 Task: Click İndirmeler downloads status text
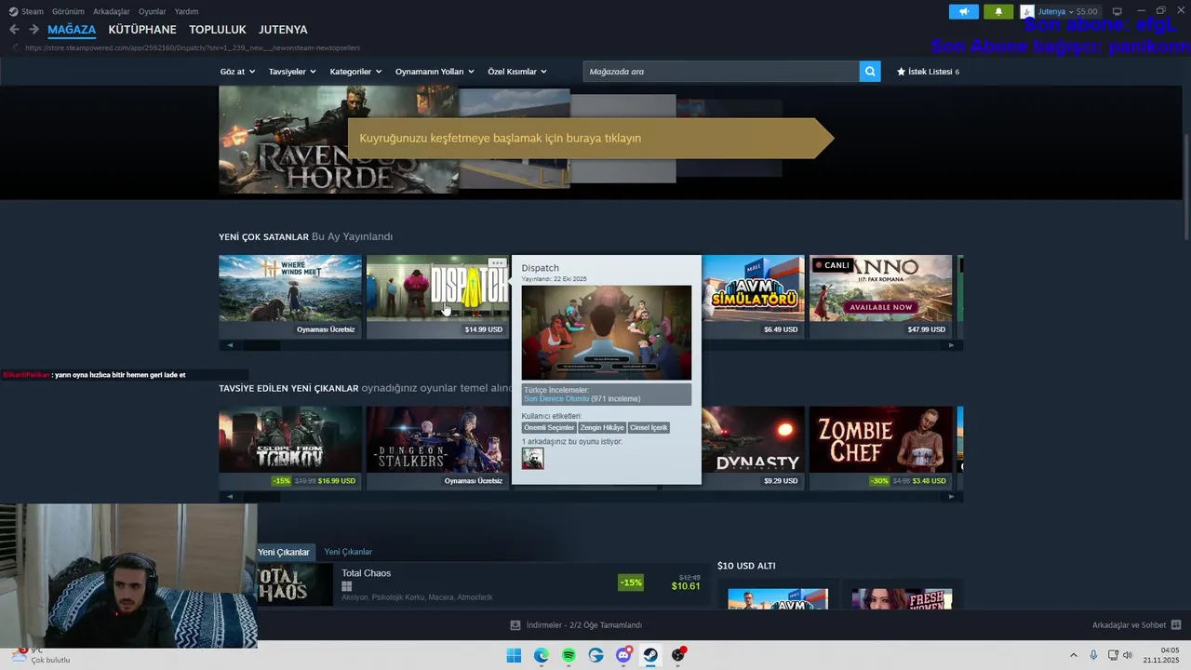[x=583, y=625]
